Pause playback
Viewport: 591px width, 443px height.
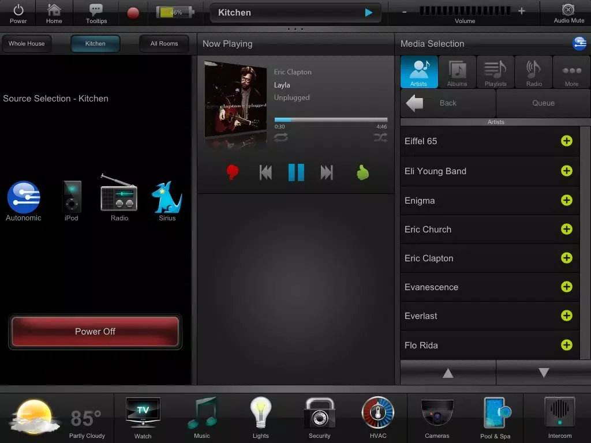pos(296,172)
